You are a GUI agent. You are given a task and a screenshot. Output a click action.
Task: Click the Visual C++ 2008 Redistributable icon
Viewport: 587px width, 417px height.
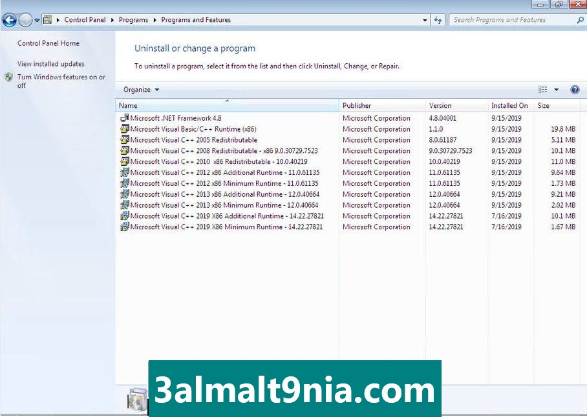(124, 150)
